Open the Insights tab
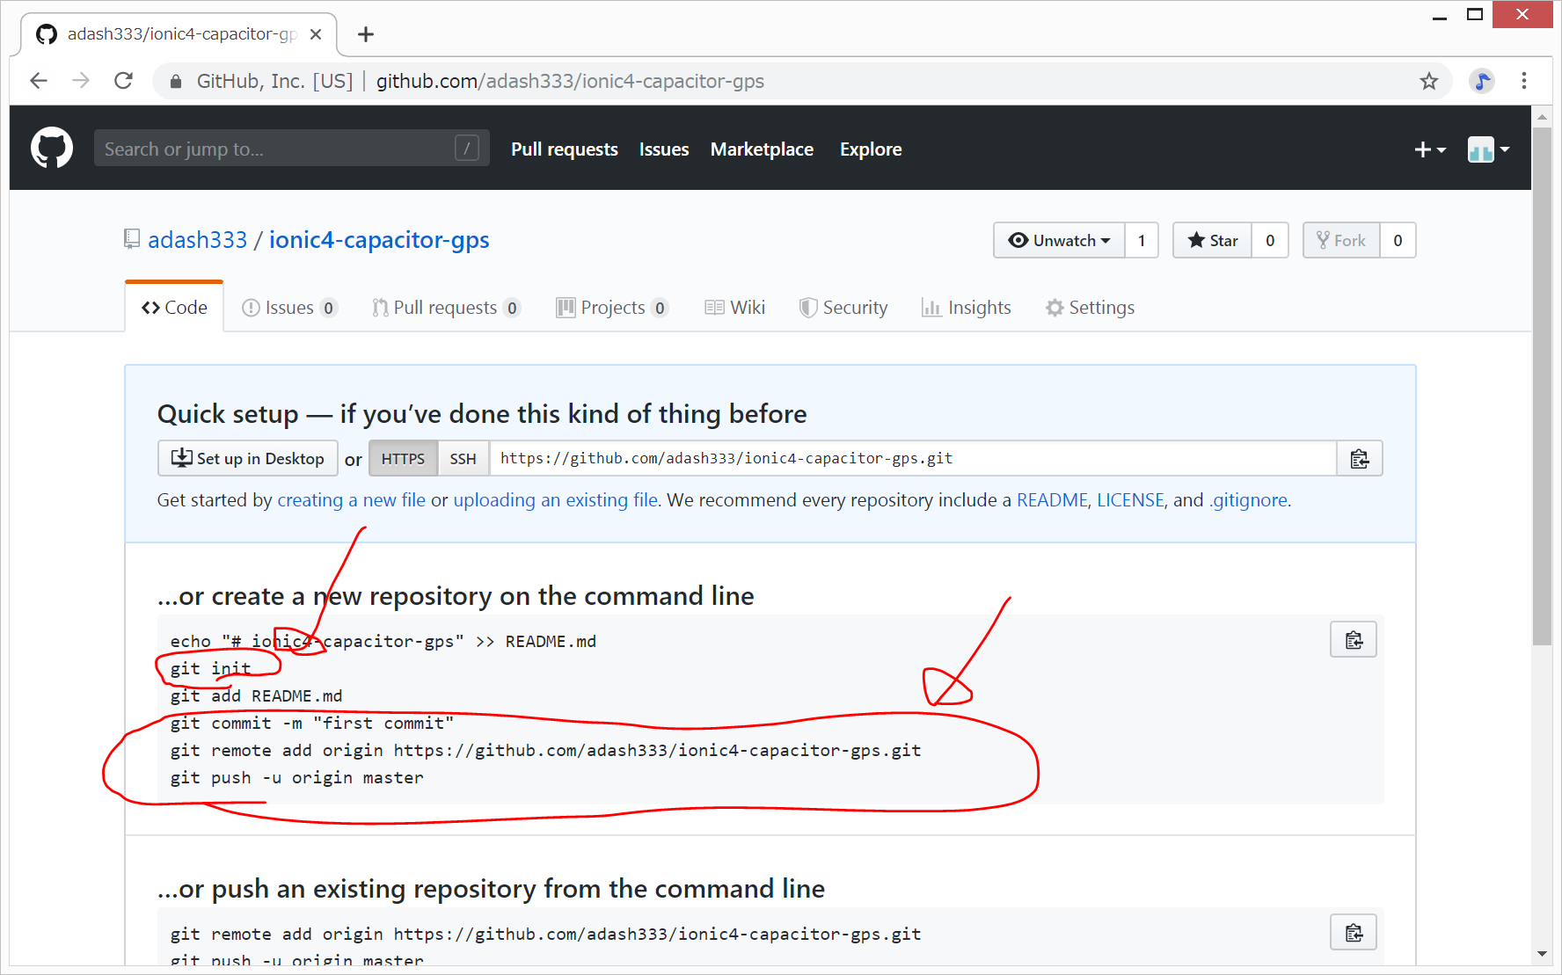 [x=966, y=308]
